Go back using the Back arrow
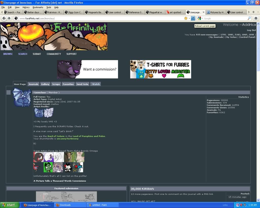The image size is (260, 208). 4,18
